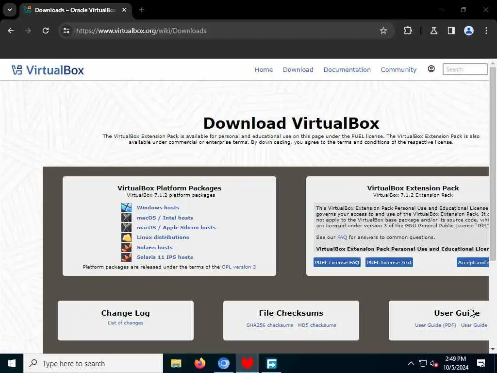The height and width of the screenshot is (373, 497).
Task: Open the tab search dropdown arrow
Action: click(x=10, y=10)
